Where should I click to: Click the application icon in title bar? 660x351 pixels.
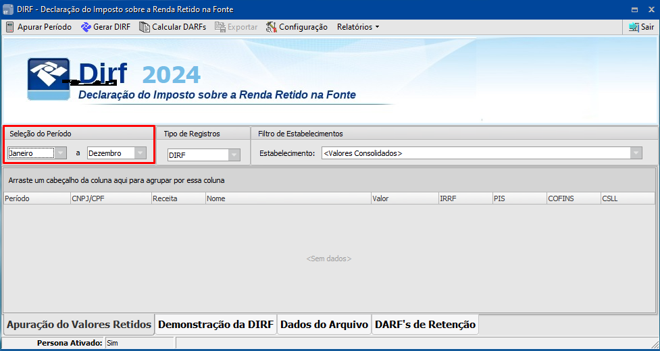(x=8, y=9)
